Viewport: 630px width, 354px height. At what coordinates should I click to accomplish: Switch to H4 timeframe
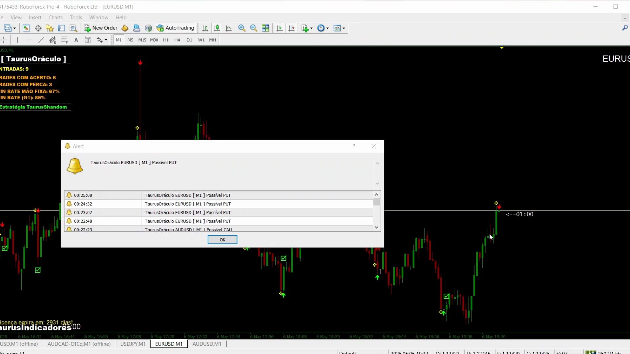(177, 40)
